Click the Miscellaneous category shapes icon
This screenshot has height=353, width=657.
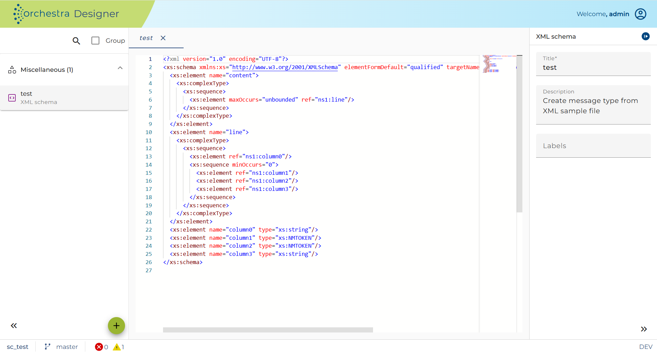point(12,70)
